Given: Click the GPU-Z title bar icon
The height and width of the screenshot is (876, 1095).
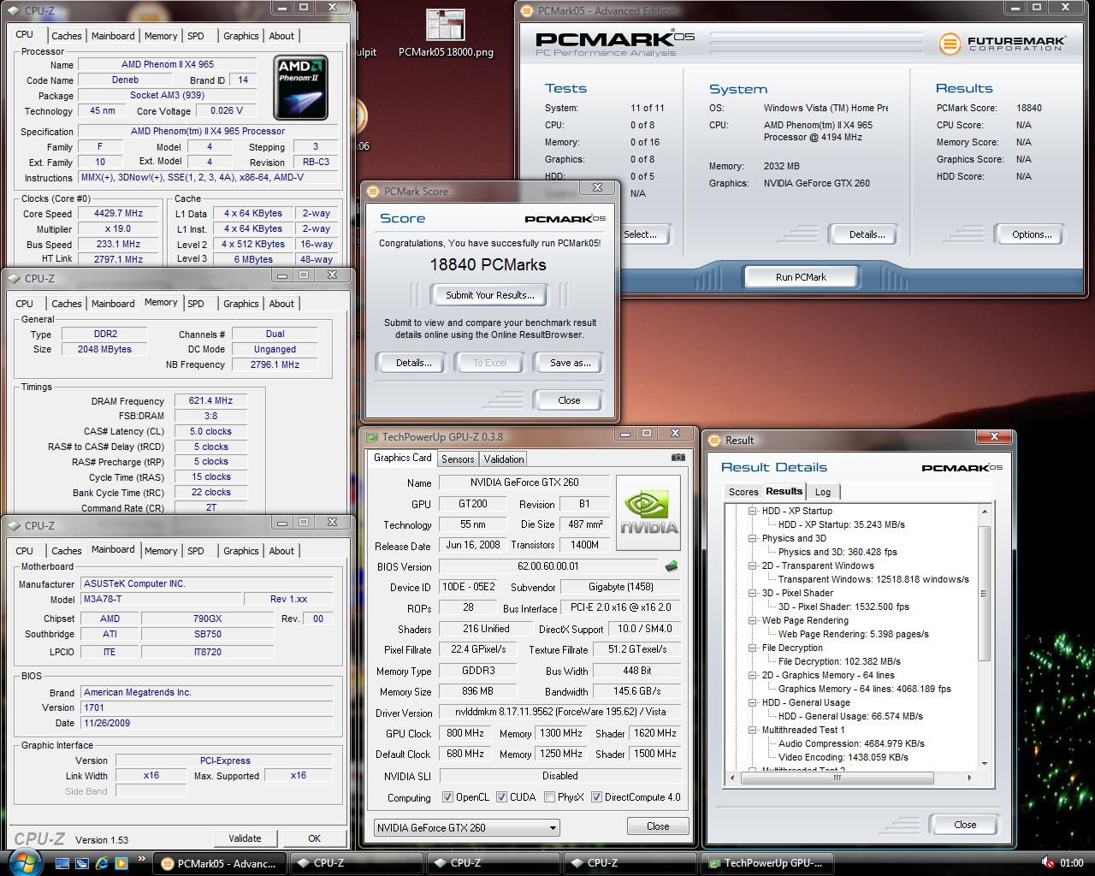Looking at the screenshot, I should (372, 436).
